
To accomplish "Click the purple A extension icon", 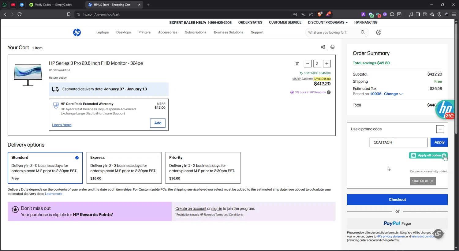I will (x=363, y=14).
